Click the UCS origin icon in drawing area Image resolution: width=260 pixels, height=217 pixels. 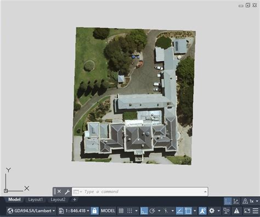tap(6, 191)
